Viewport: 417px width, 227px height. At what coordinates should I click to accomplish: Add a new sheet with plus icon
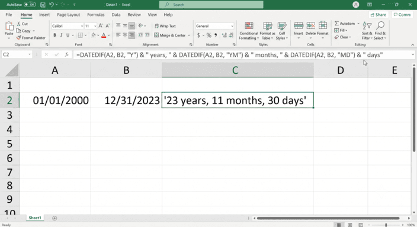pos(54,218)
